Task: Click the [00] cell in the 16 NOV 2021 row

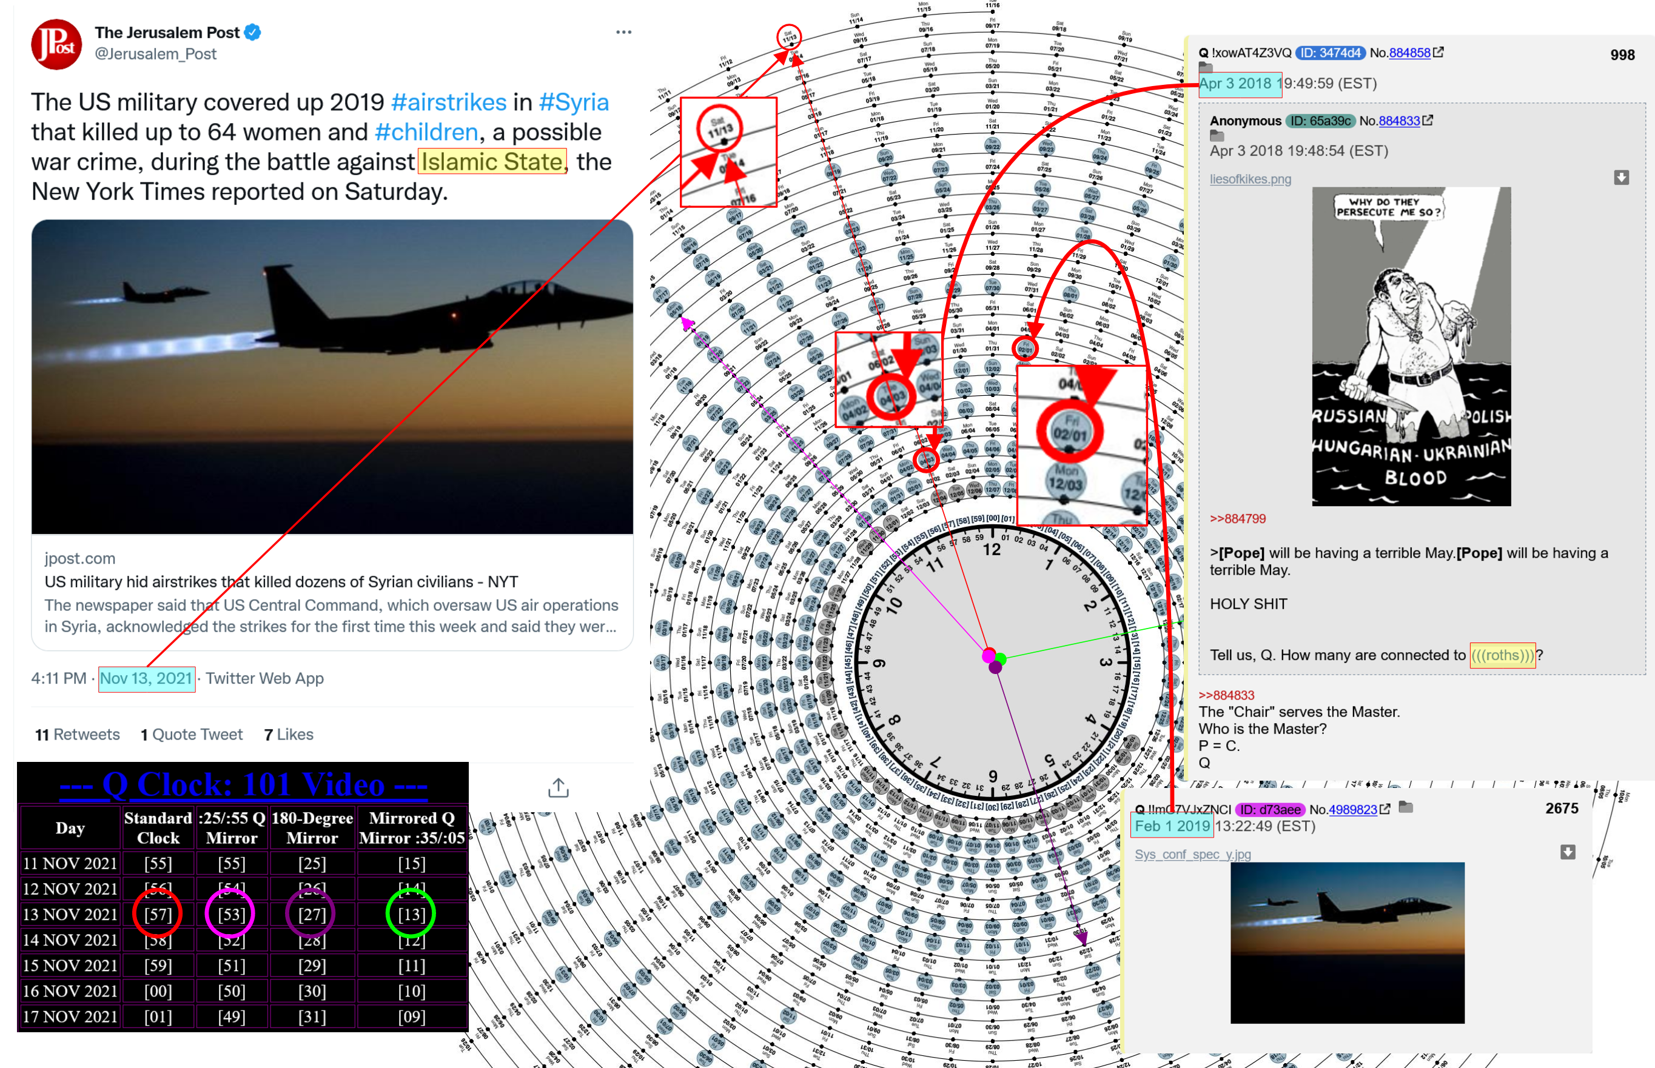Action: click(x=158, y=991)
